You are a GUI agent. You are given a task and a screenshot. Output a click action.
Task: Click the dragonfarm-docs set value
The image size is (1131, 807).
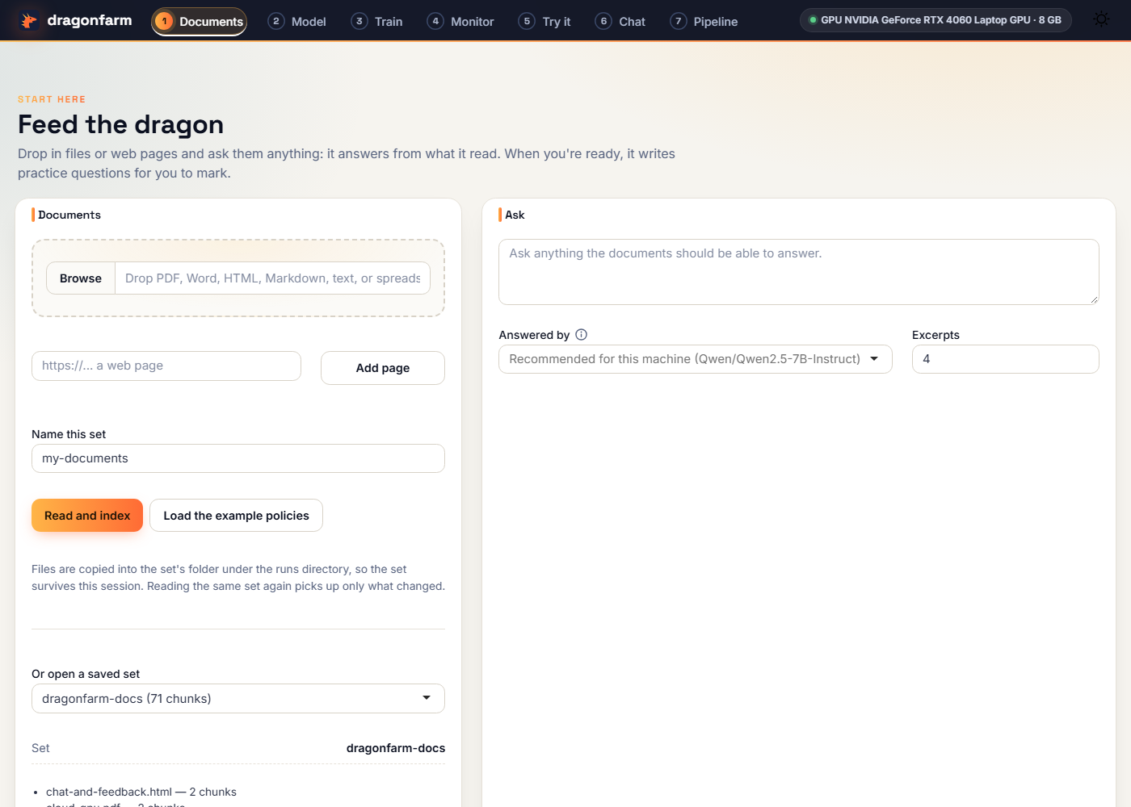(396, 748)
